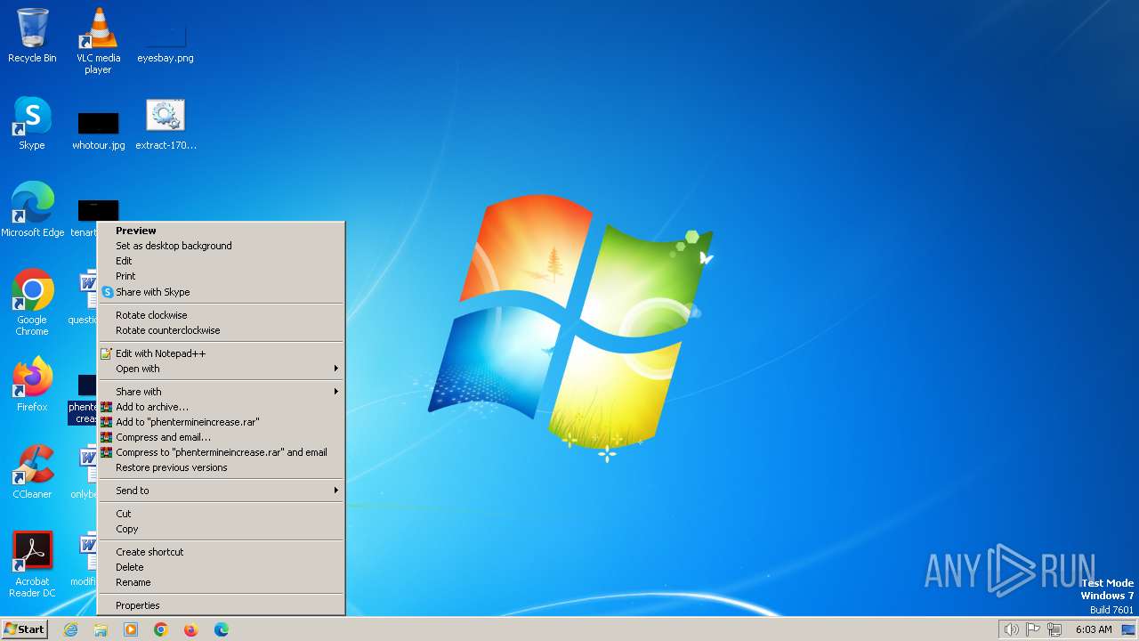Screen dimensions: 1139x641
Task: Open the Recycle Bin desktop icon
Action: (x=32, y=36)
